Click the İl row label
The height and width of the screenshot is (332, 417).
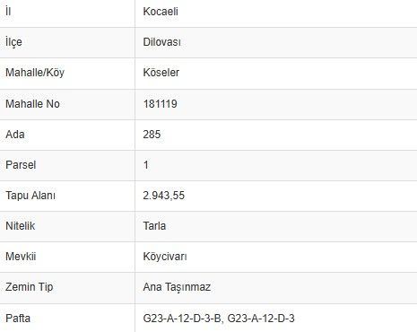pos(8,12)
